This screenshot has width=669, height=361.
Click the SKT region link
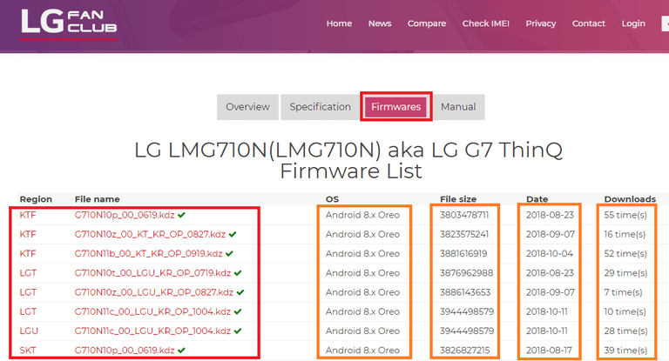pyautogui.click(x=28, y=351)
